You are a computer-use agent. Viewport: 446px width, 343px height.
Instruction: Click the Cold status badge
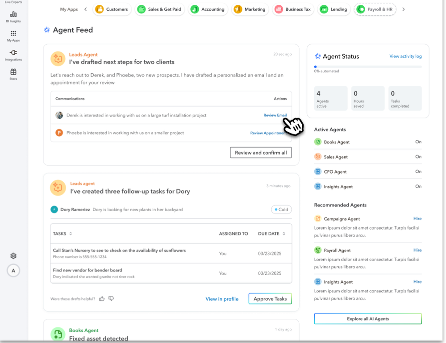[x=281, y=209]
